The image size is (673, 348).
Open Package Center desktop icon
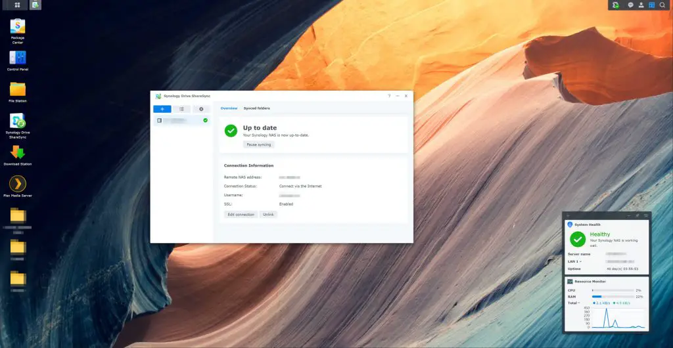click(18, 26)
